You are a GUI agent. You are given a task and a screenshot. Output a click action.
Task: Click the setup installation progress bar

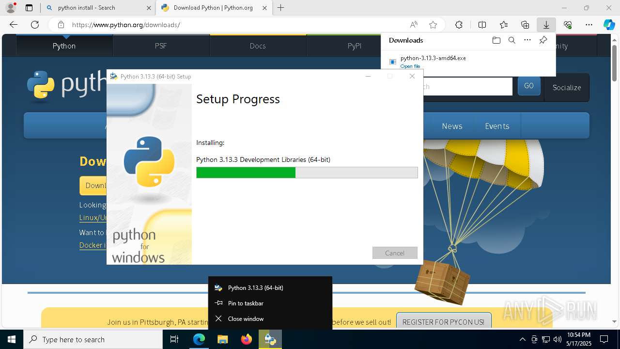[307, 173]
